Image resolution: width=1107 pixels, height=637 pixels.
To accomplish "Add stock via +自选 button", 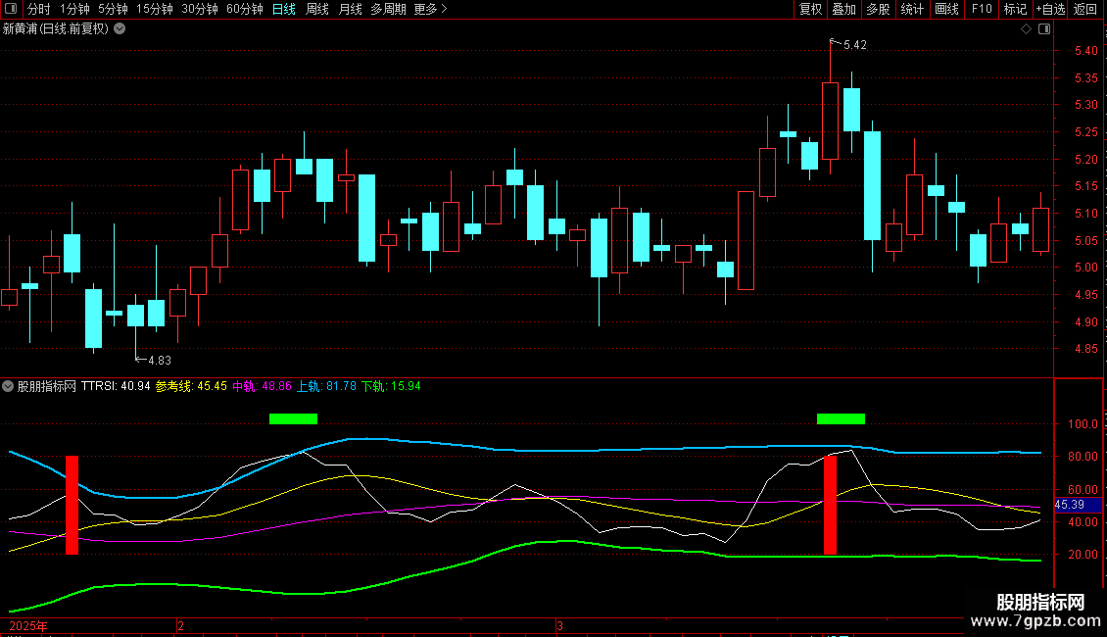I will 1050,9.
